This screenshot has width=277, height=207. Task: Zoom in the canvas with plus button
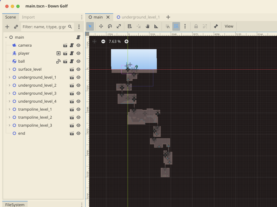(126, 41)
